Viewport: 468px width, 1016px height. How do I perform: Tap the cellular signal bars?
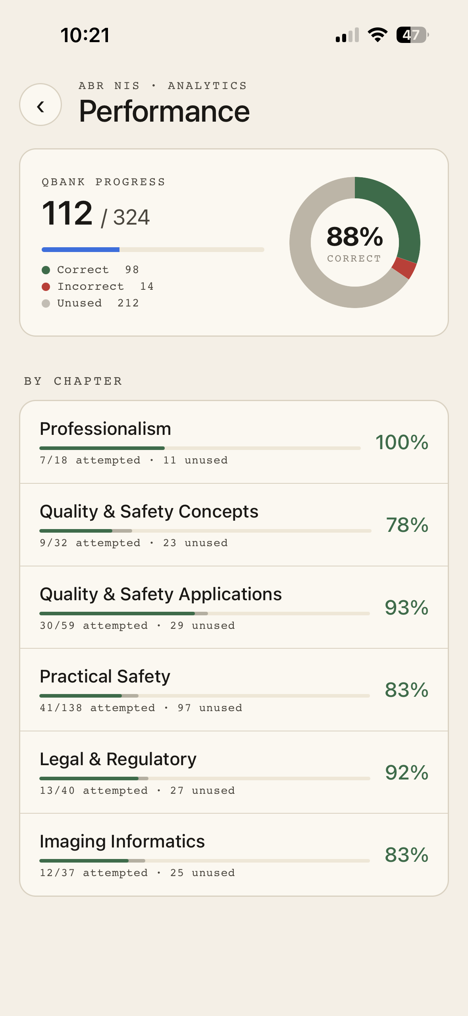point(347,35)
